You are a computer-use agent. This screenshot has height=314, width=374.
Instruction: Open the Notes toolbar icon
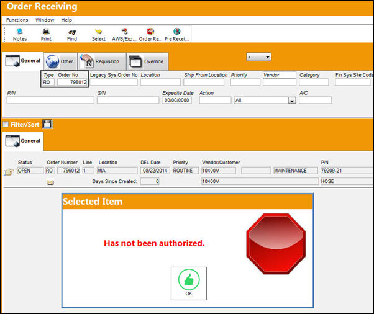(x=19, y=35)
